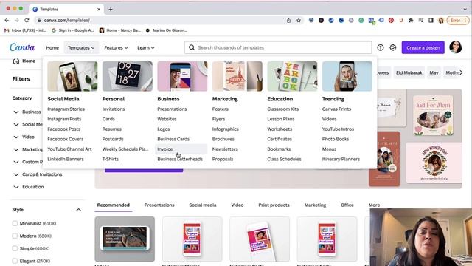This screenshot has width=472, height=266.
Task: Open the More tab
Action: [x=374, y=205]
